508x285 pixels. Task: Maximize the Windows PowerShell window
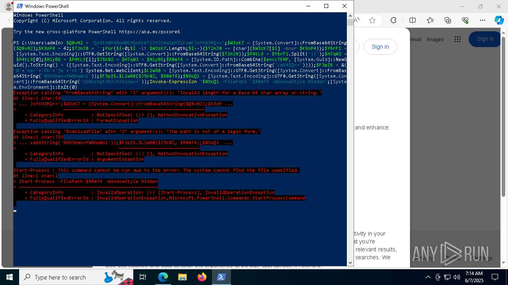pyautogui.click(x=326, y=6)
